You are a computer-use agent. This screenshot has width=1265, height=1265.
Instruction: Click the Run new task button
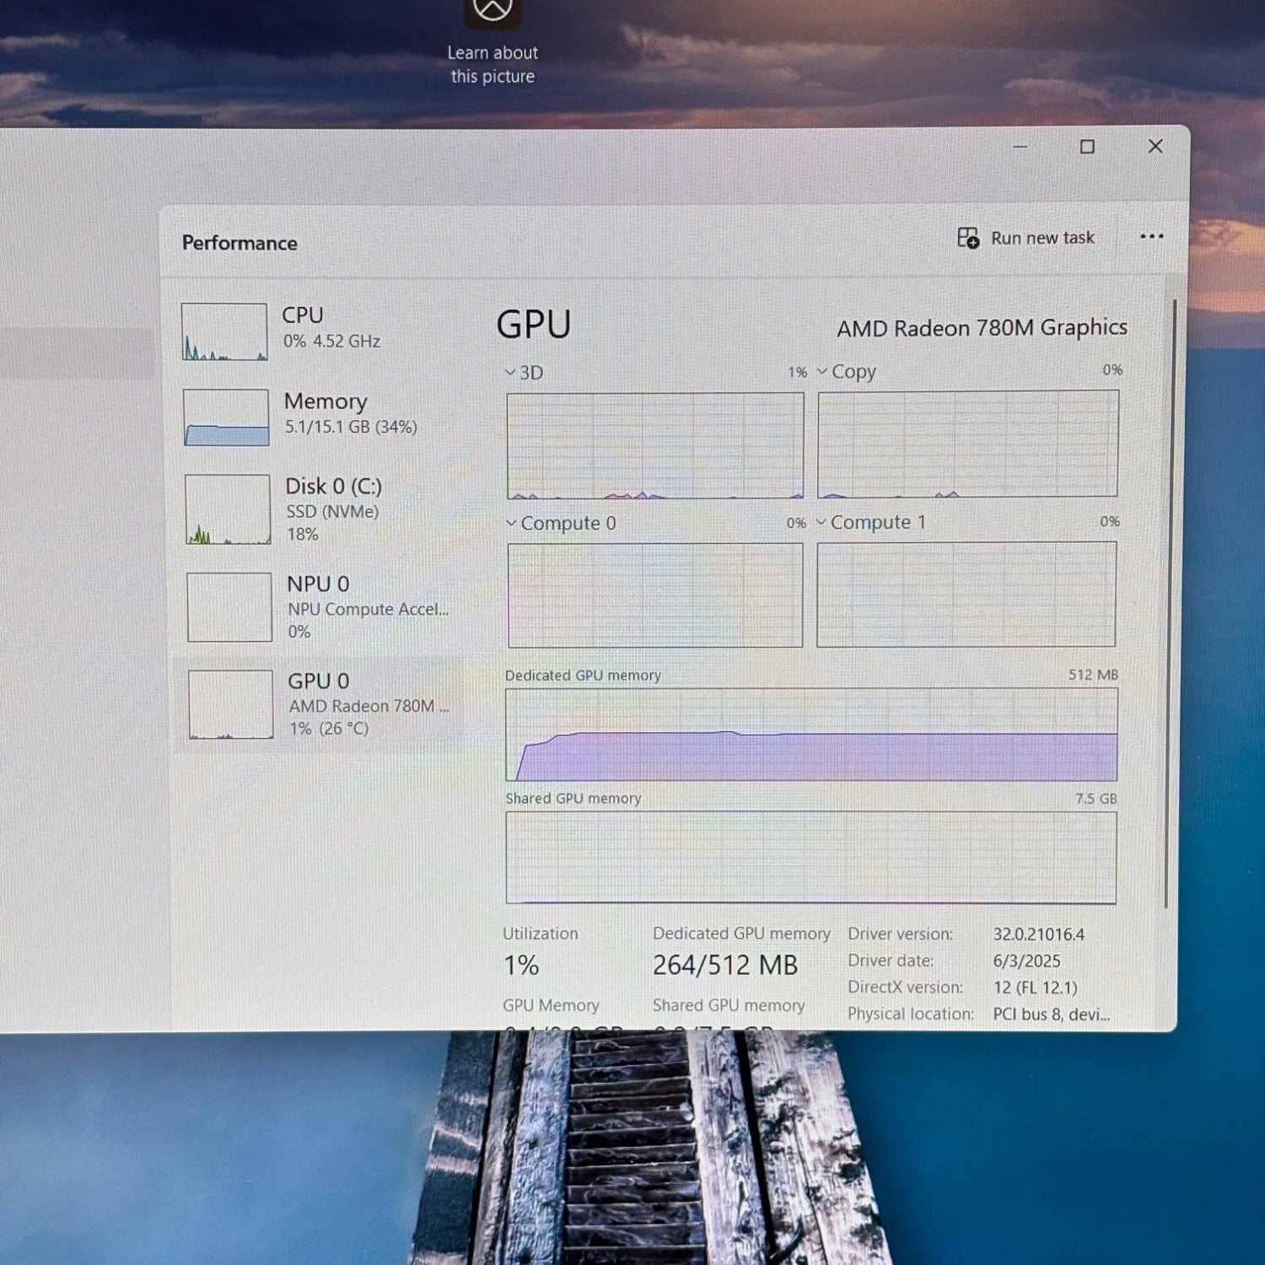[x=1025, y=239]
